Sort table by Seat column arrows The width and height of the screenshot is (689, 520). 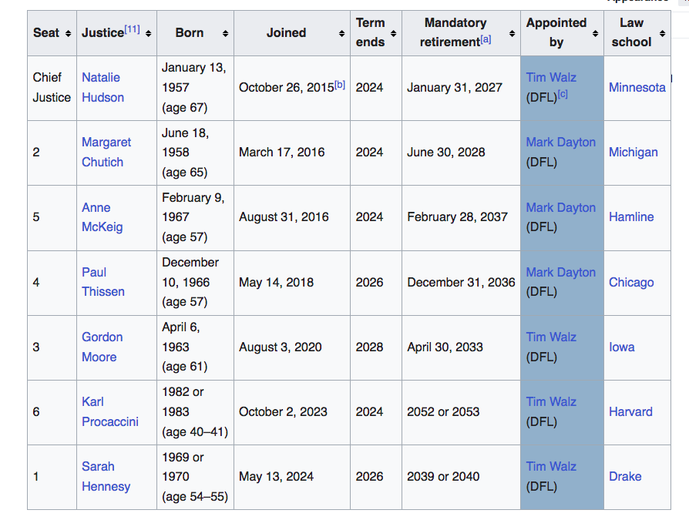(x=68, y=33)
